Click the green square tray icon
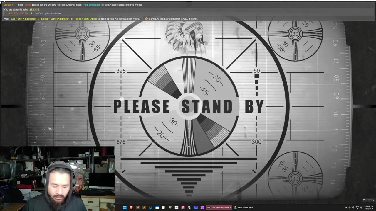The image size is (376, 211). pos(350,207)
